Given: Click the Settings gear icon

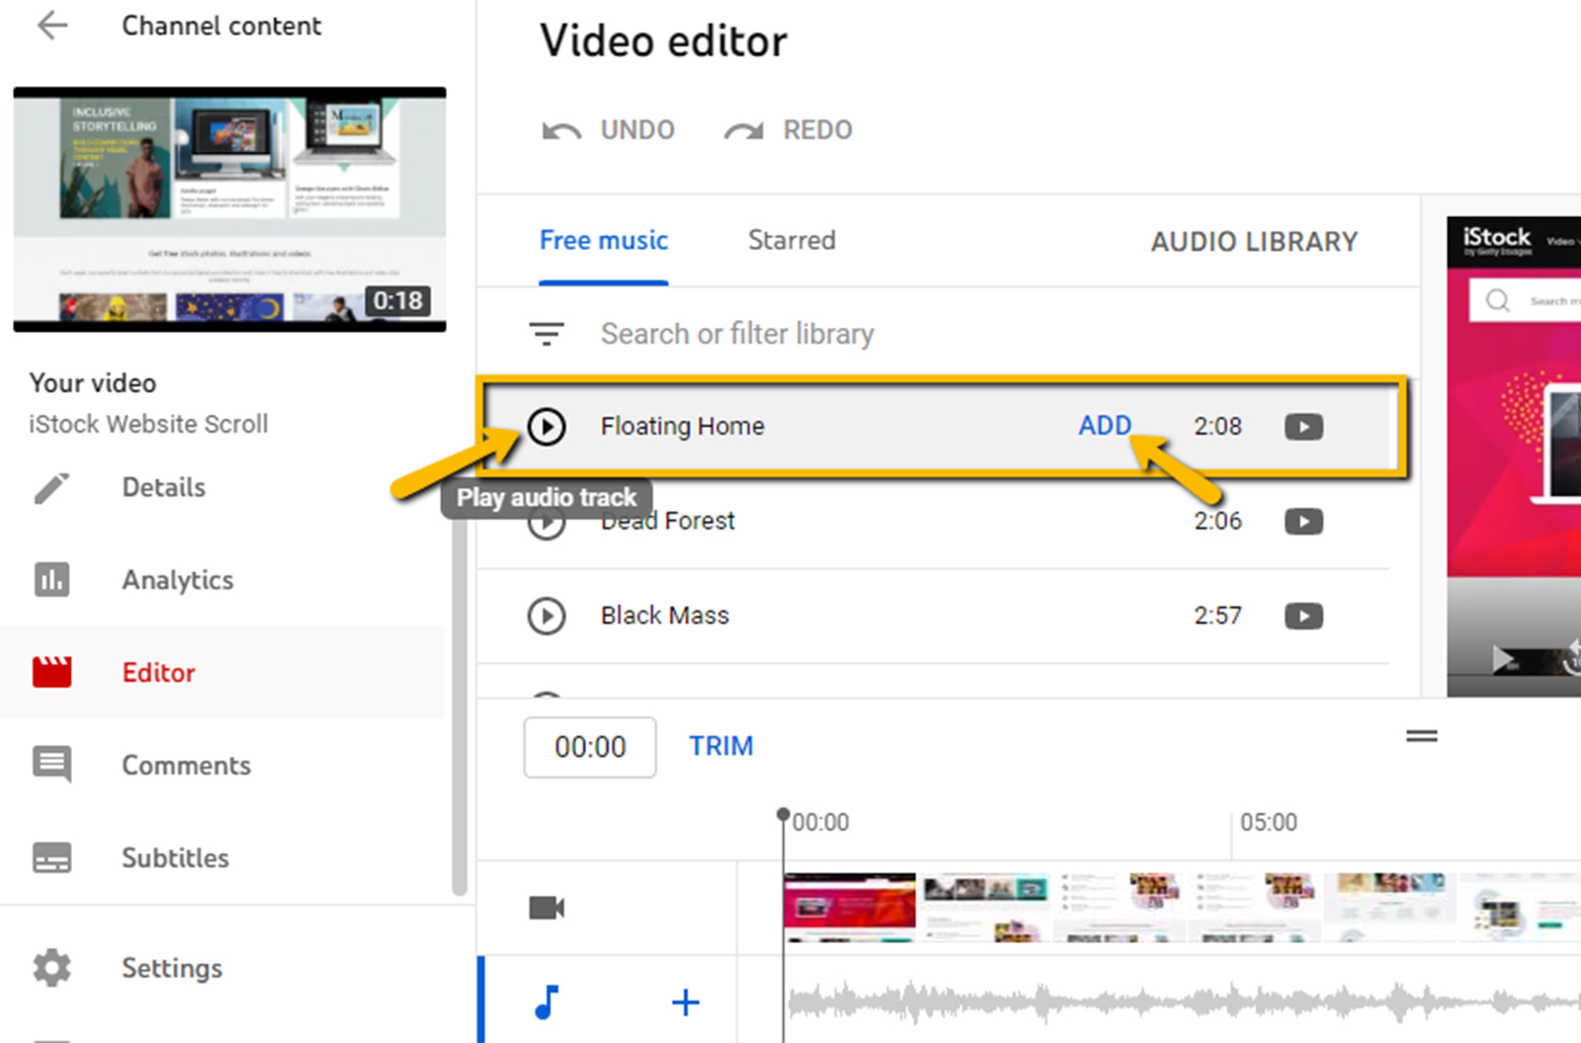Looking at the screenshot, I should point(51,968).
